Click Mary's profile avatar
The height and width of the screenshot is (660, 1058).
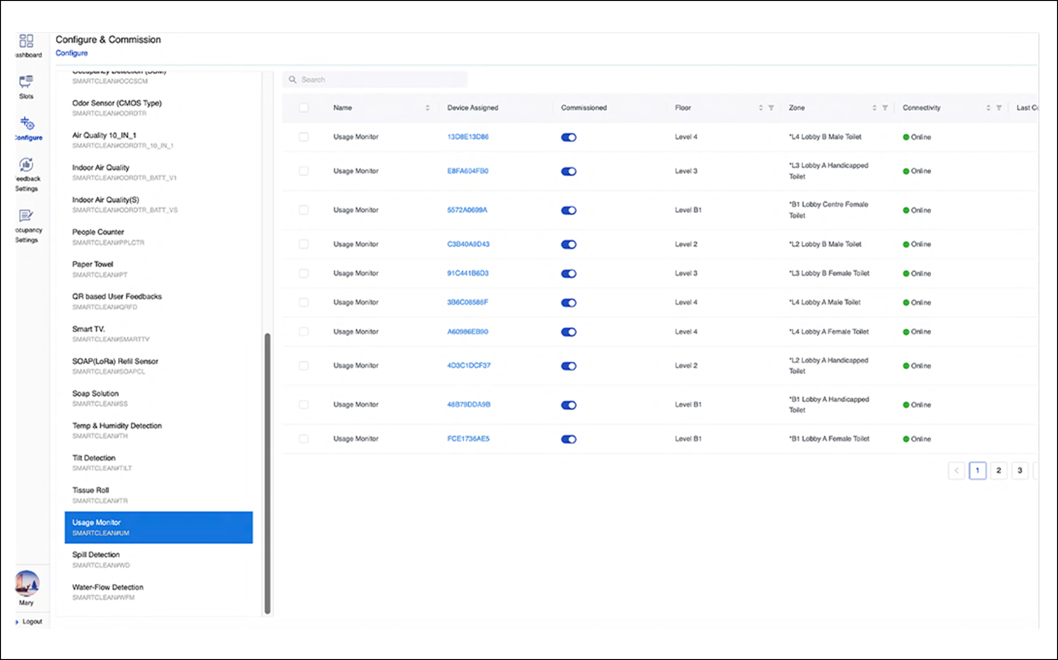coord(27,583)
